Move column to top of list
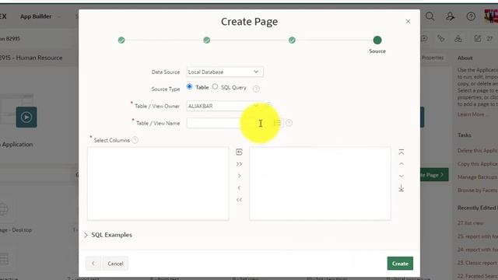The height and width of the screenshot is (280, 498). pyautogui.click(x=402, y=152)
